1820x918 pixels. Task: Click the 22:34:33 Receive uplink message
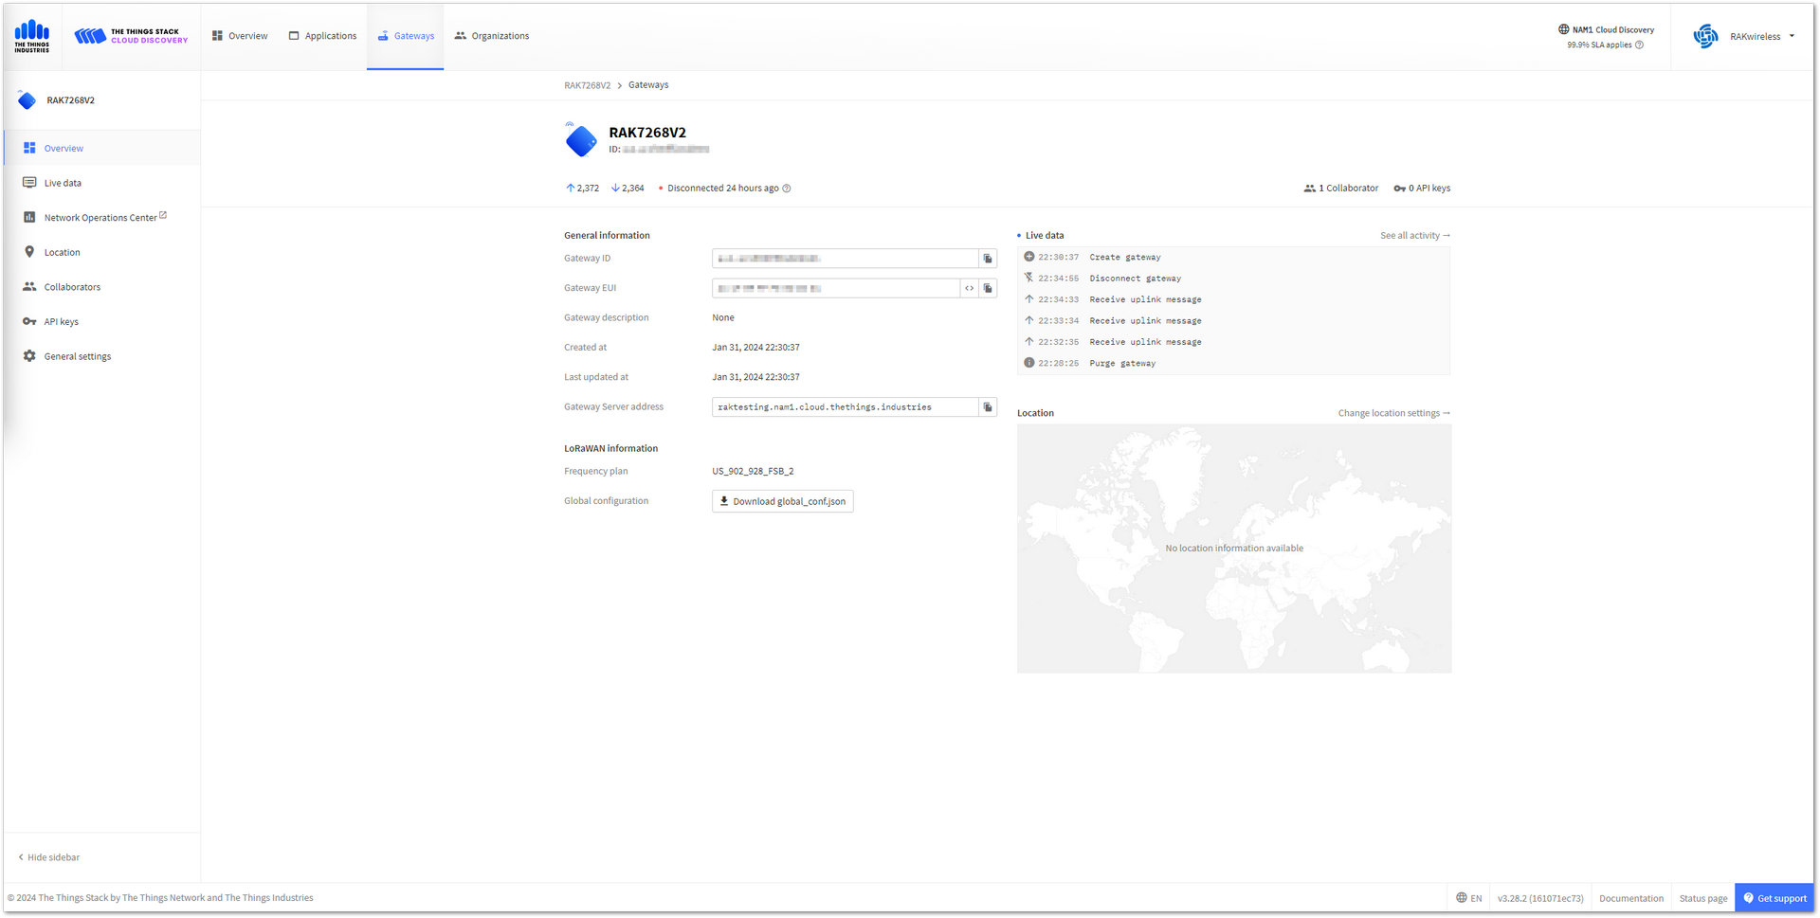(x=1234, y=299)
